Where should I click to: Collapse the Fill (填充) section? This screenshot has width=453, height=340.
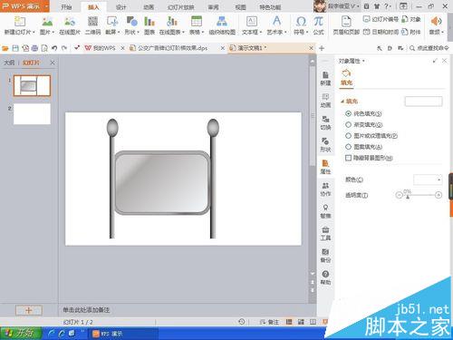[x=342, y=102]
